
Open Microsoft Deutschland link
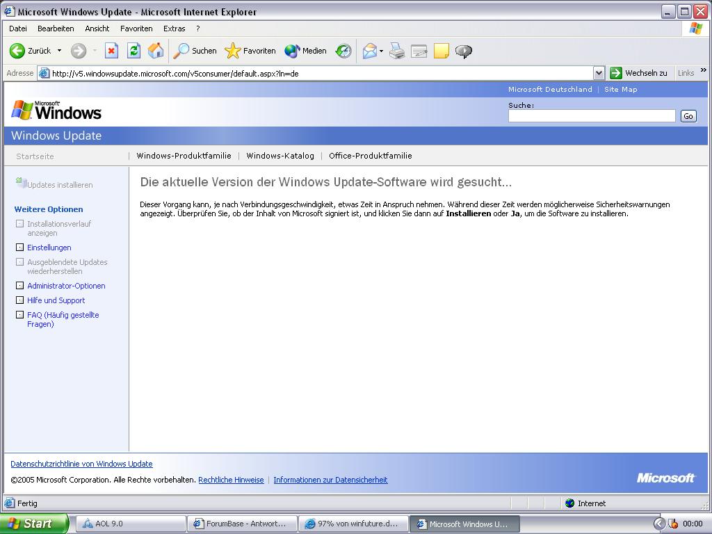click(x=550, y=90)
